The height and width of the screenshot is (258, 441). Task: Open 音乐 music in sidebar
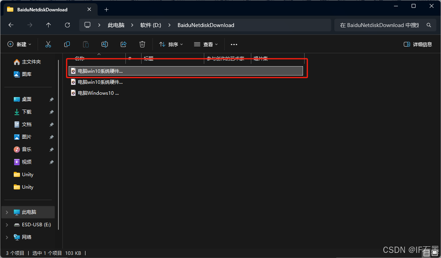[x=22, y=149]
